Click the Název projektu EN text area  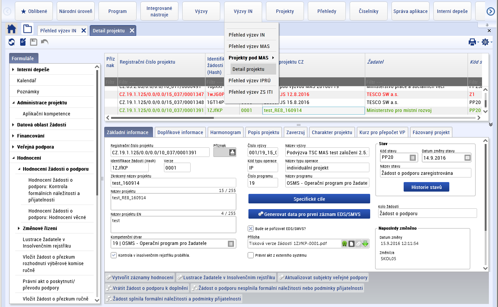click(x=173, y=224)
